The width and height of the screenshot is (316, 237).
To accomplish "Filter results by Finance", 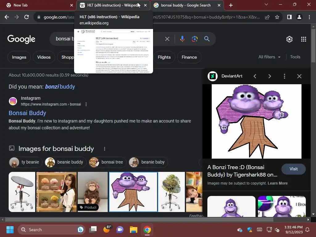I will pyautogui.click(x=189, y=57).
